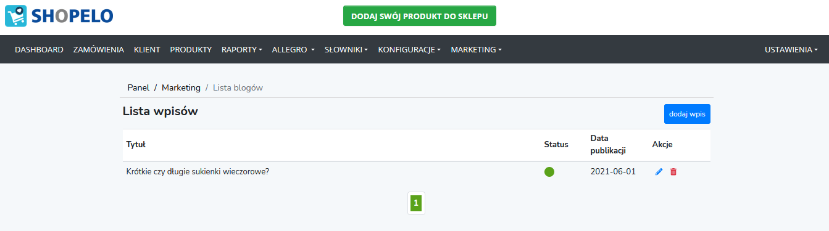Open Produkty from the navbar
The width and height of the screenshot is (829, 231).
point(191,49)
